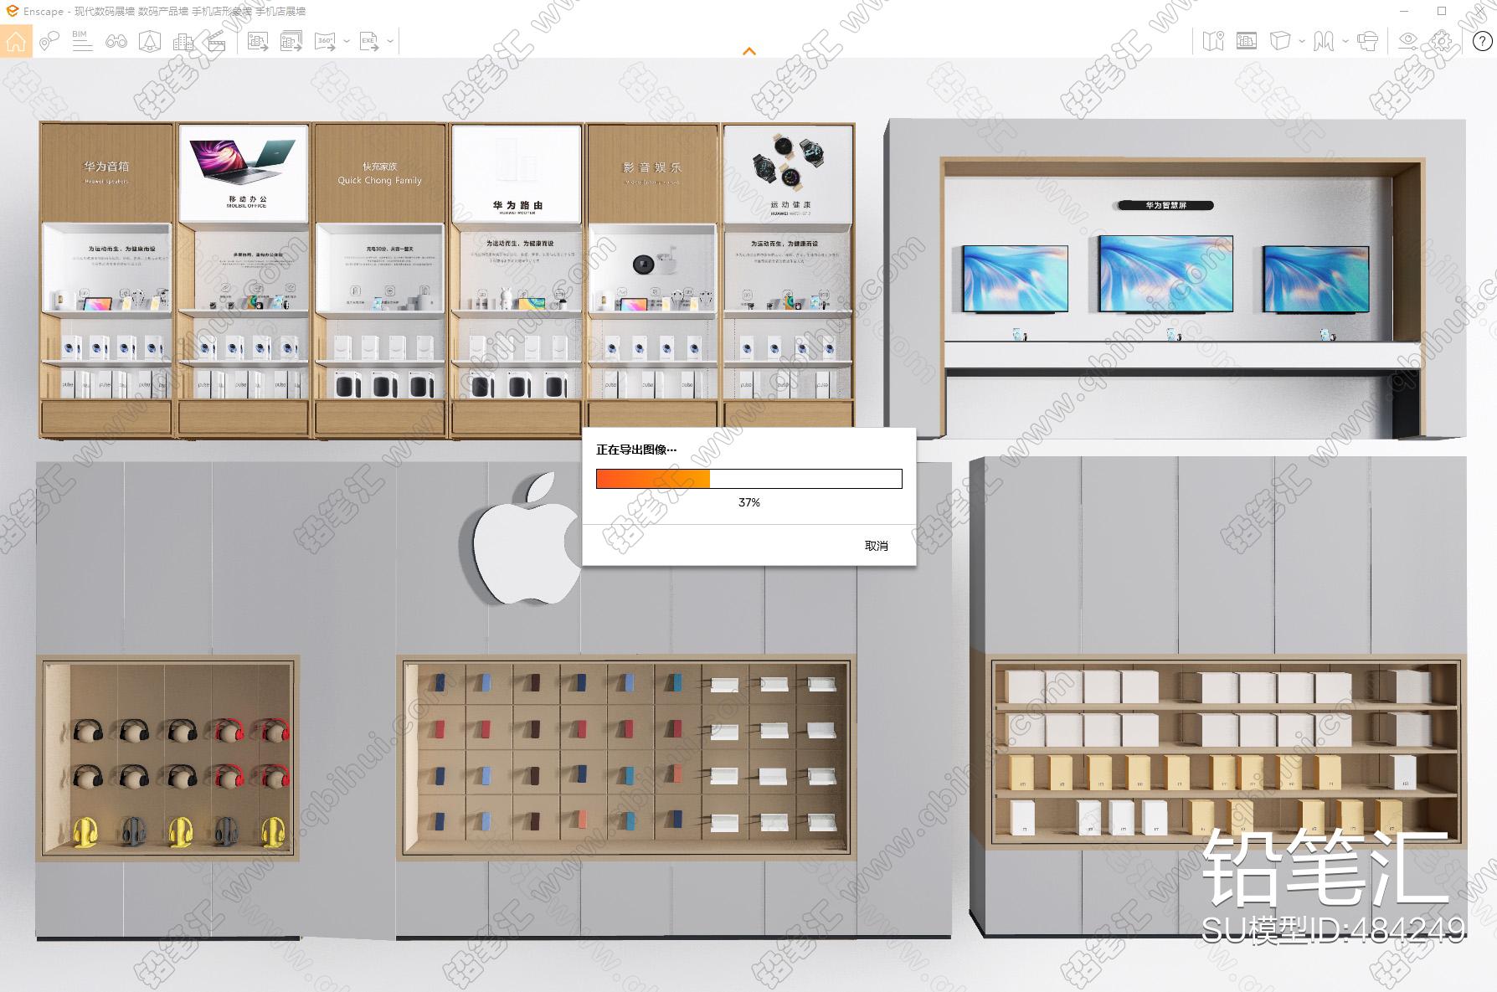Toggle the BIM info panel icon
Screen dimensions: 1497x992
[x=82, y=41]
